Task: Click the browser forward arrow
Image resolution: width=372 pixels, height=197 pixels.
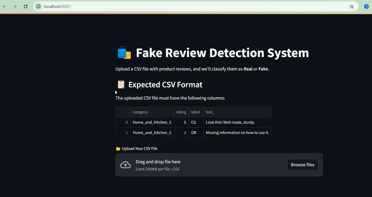Action: click(x=15, y=7)
